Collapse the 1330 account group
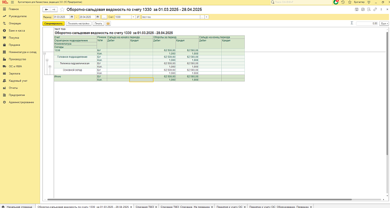The height and width of the screenshot is (208, 390). [x=45, y=54]
